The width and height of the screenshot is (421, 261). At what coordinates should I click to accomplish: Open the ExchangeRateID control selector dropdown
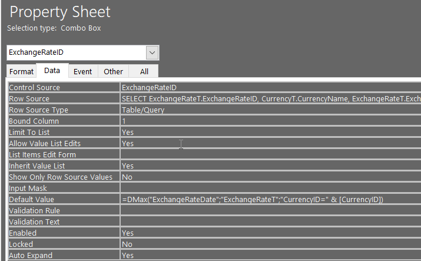pyautogui.click(x=153, y=52)
